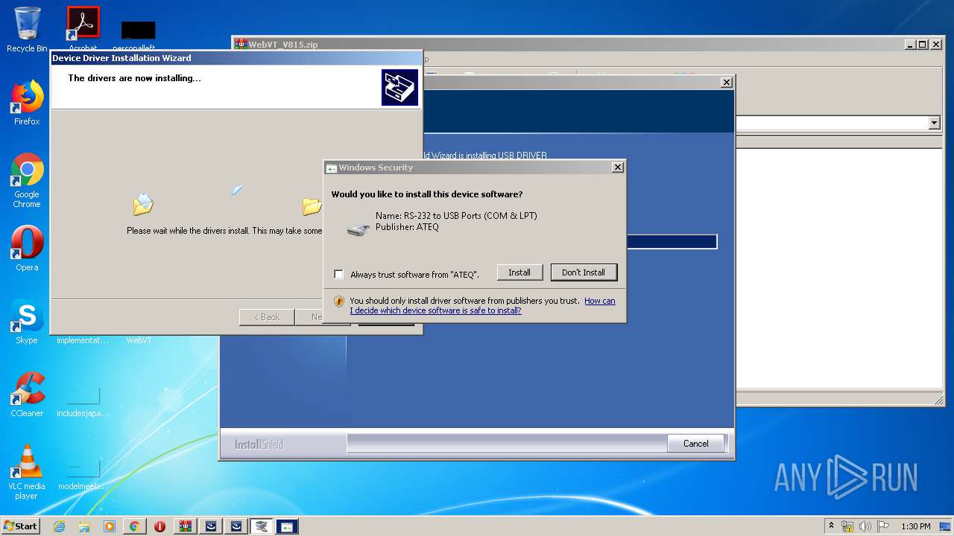Viewport: 954px width, 536px height.
Task: Open the Action Center flag icon
Action: coord(883,526)
